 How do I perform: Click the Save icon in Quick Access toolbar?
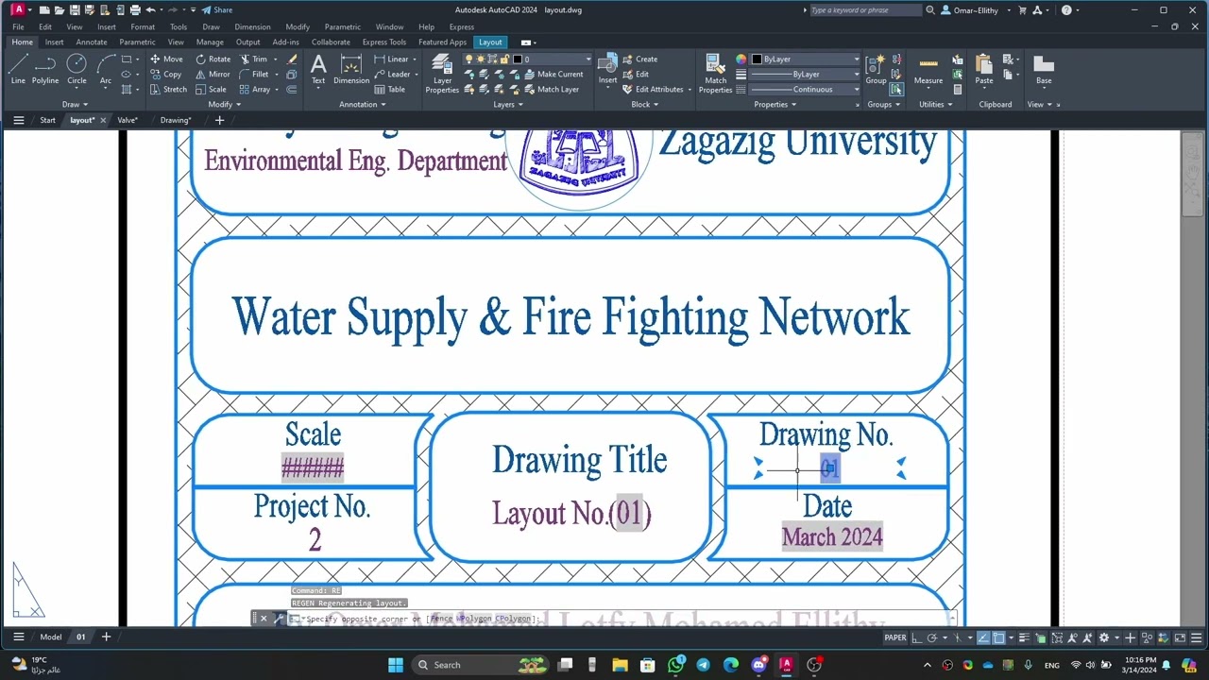75,10
